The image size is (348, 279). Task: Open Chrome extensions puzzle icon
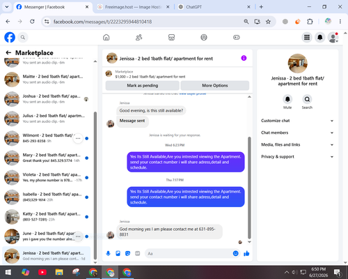310,22
